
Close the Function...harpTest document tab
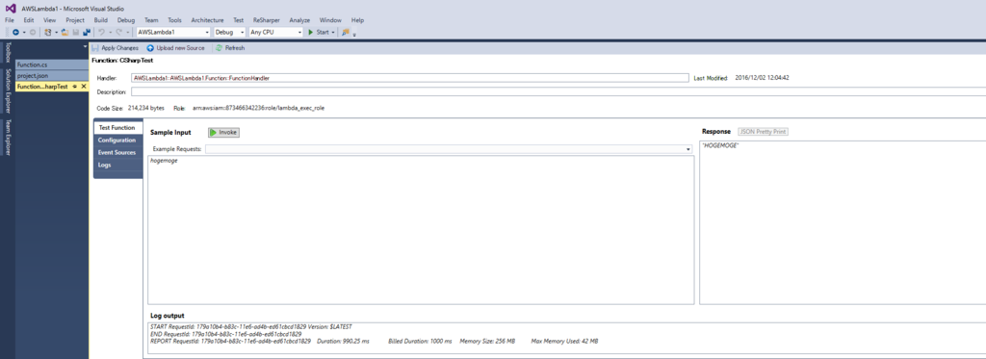pos(84,86)
